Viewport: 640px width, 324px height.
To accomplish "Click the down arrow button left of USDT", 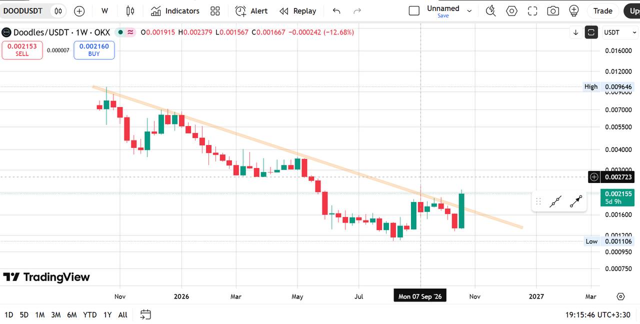I will (x=576, y=32).
